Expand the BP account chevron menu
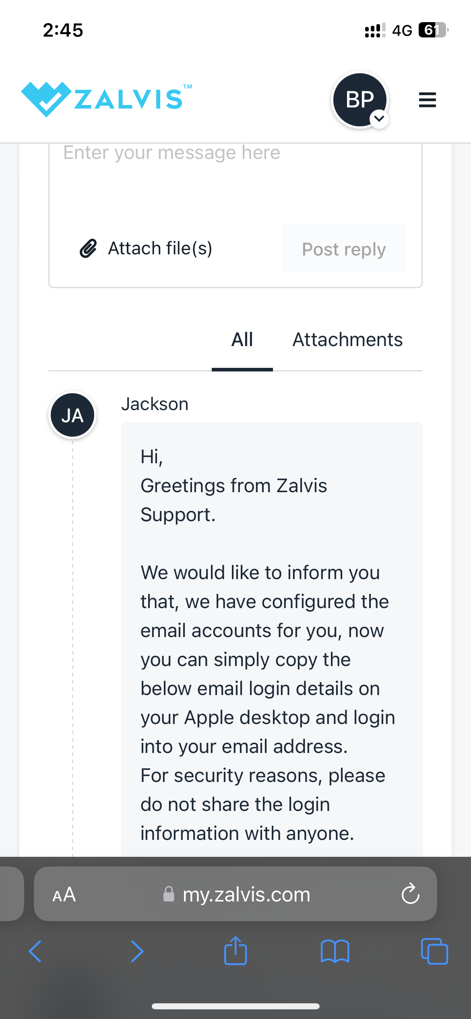The image size is (471, 1019). (x=378, y=119)
